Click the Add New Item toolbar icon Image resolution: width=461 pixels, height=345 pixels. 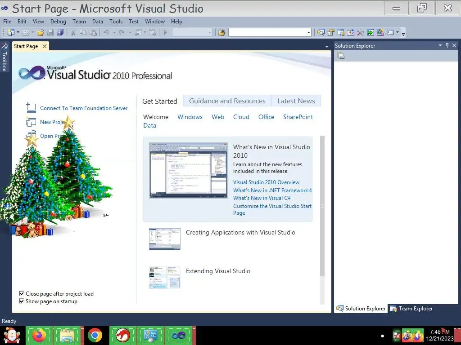[x=26, y=32]
